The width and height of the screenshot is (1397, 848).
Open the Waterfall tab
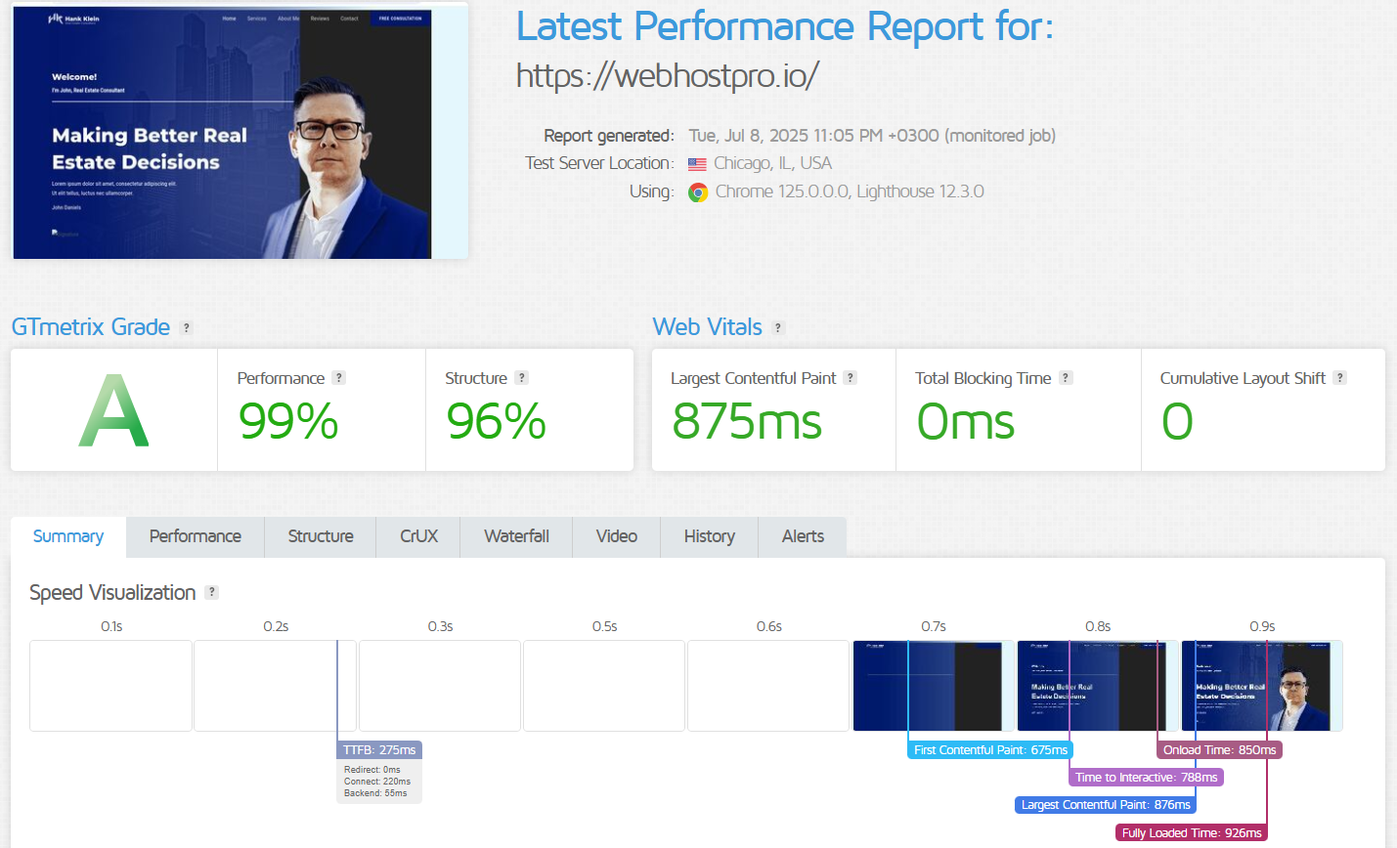click(516, 536)
